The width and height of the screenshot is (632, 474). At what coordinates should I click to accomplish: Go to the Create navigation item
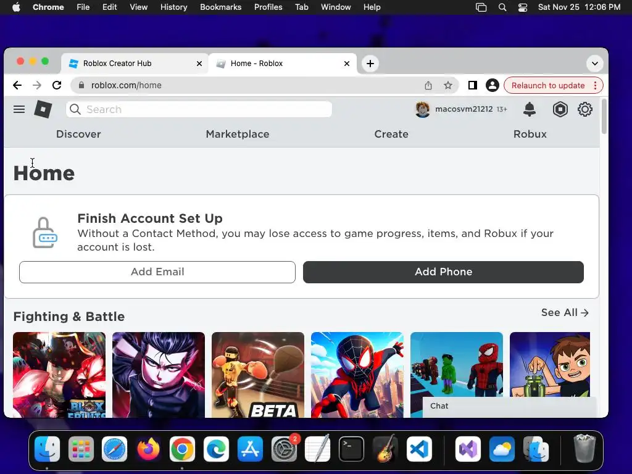click(x=391, y=134)
